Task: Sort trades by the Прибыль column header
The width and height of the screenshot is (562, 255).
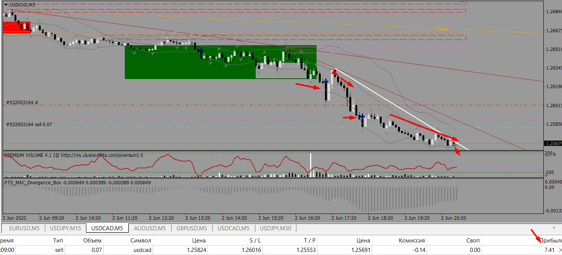Action: pyautogui.click(x=550, y=240)
